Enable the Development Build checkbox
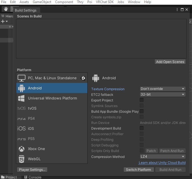Screen dimensions: 192x179 tap(142, 128)
